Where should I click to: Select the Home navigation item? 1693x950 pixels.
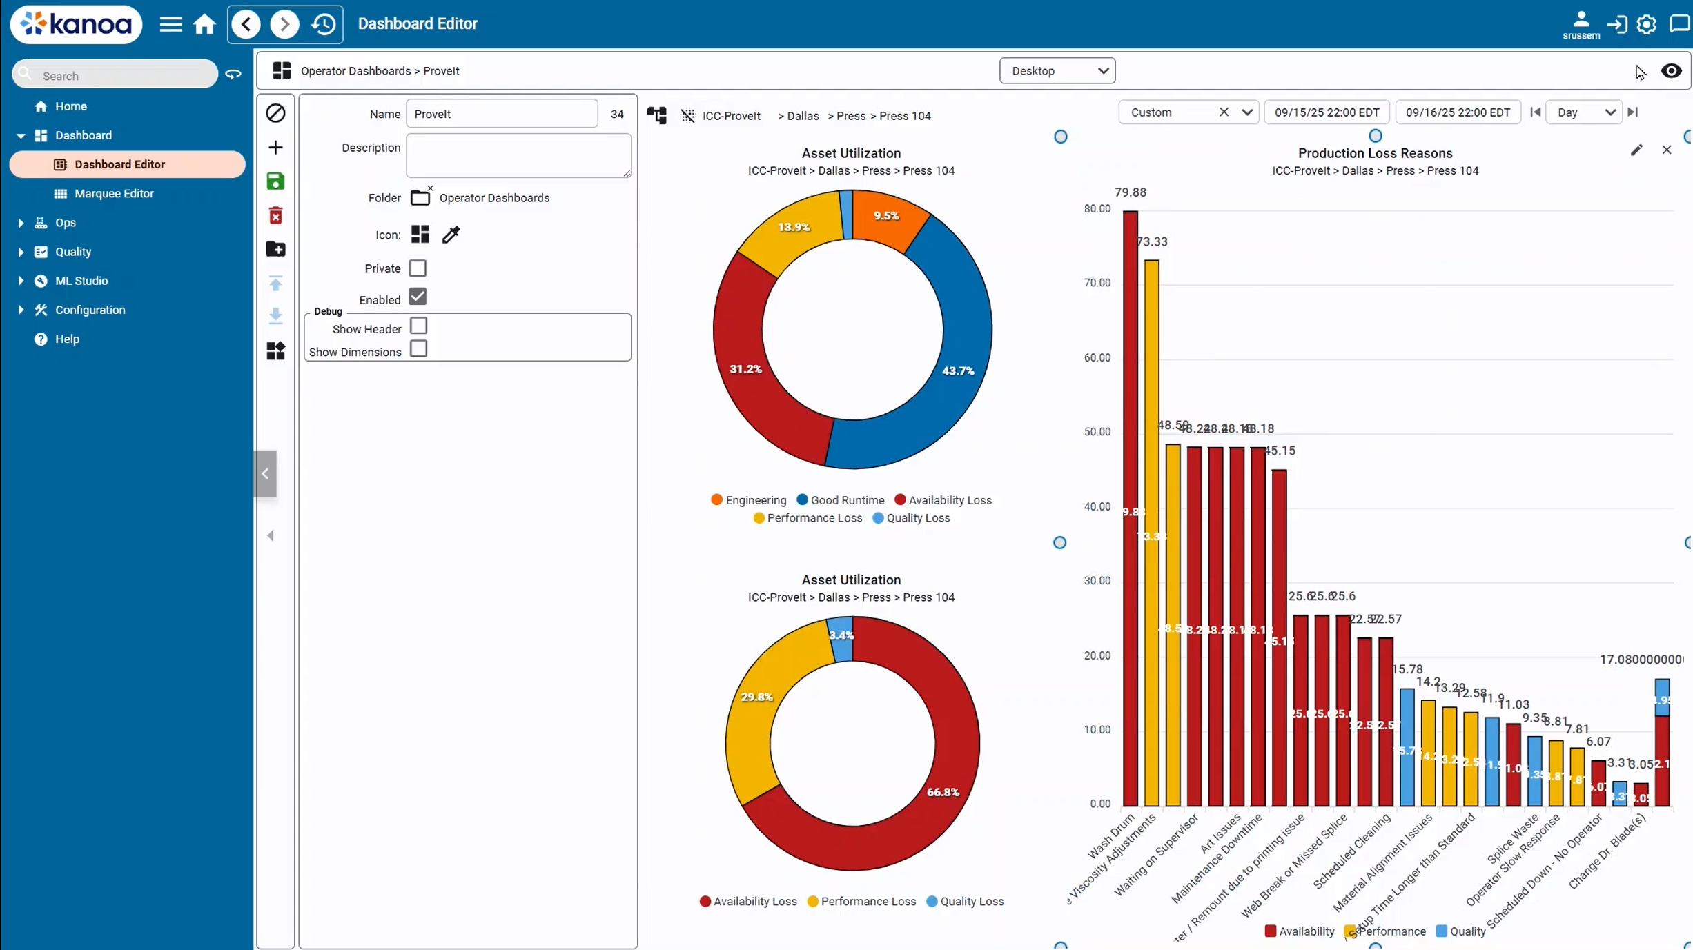(70, 106)
